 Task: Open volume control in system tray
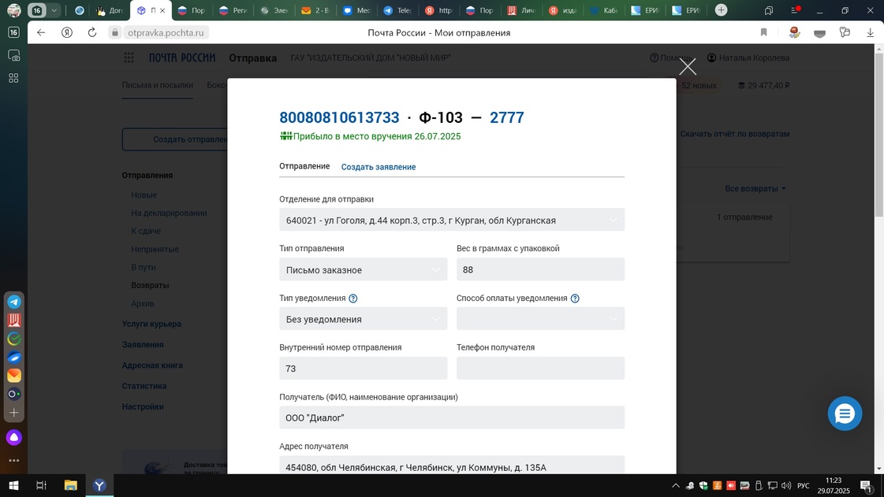pyautogui.click(x=786, y=485)
